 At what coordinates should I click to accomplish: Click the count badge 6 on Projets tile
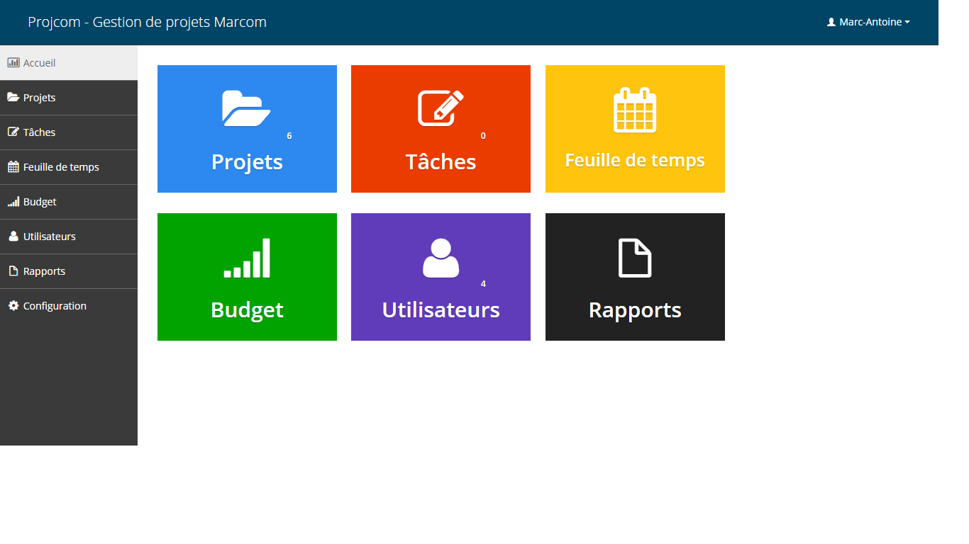289,136
